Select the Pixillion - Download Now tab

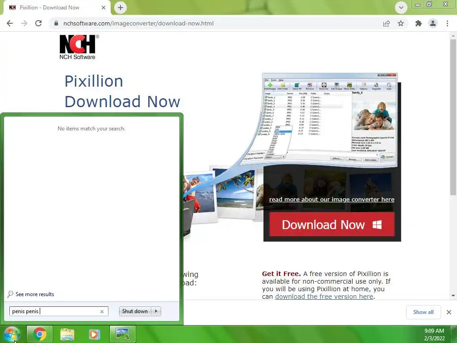[57, 8]
